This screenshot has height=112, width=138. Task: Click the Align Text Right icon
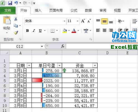111,30
